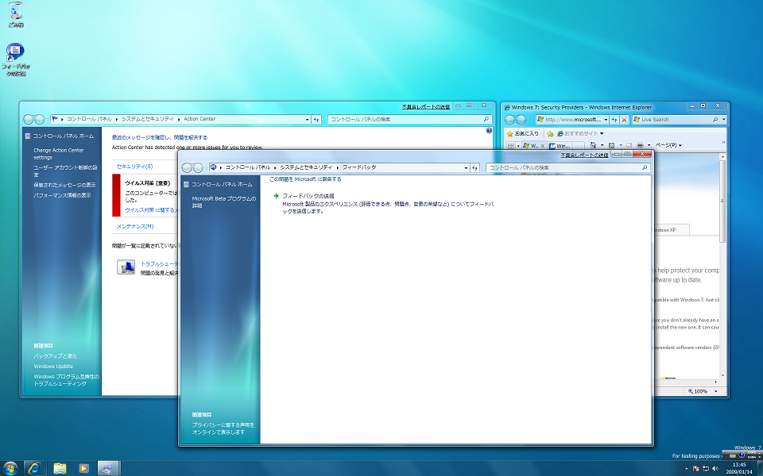Click the network icon in the system tray
763x476 pixels.
click(x=706, y=469)
